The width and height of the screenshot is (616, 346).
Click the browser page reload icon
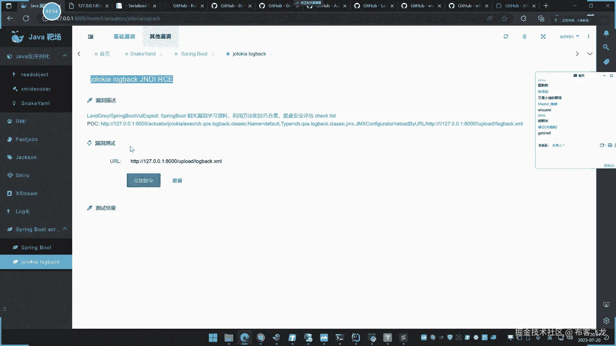click(x=26, y=19)
